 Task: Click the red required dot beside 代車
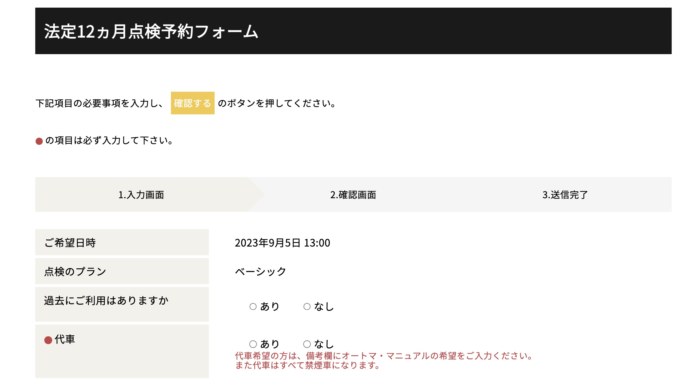tap(48, 340)
